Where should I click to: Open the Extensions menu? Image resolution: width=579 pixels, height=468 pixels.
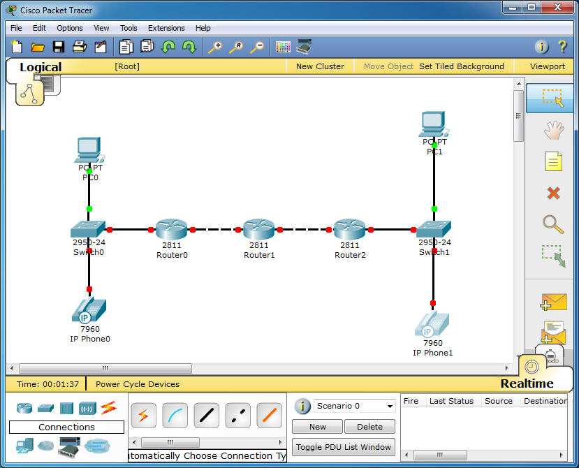coord(166,28)
